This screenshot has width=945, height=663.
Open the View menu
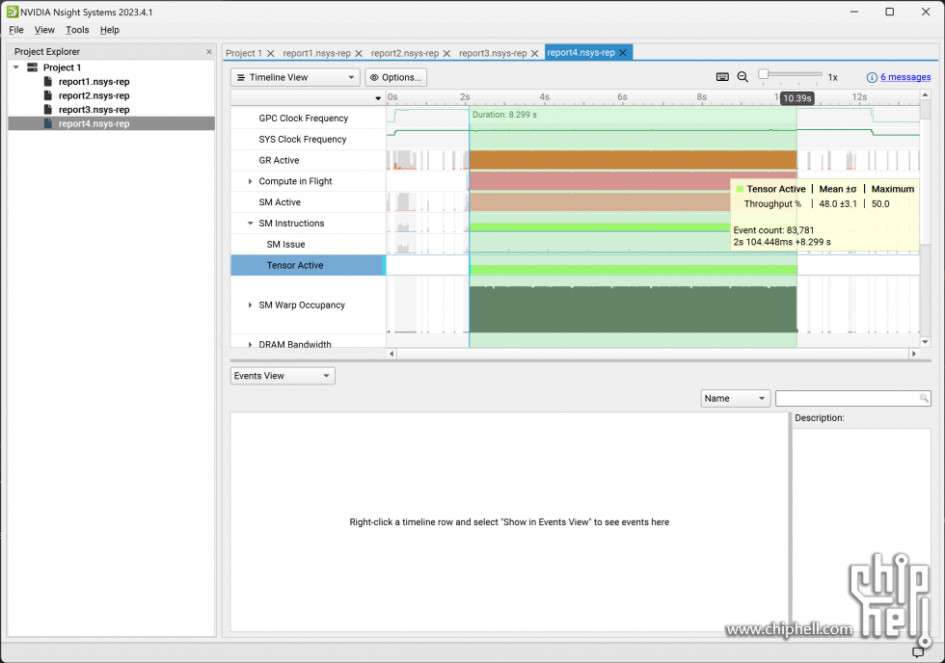(x=44, y=30)
